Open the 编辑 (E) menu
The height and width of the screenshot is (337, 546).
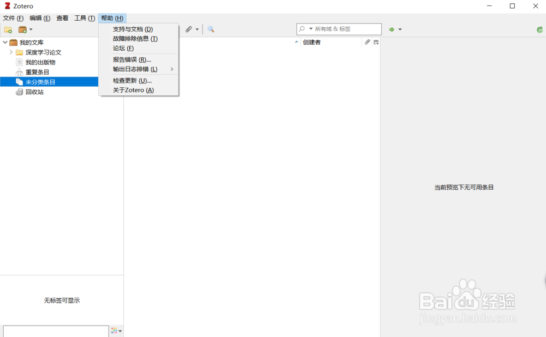tap(40, 18)
